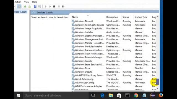Open the Action menu

pos(18,2)
